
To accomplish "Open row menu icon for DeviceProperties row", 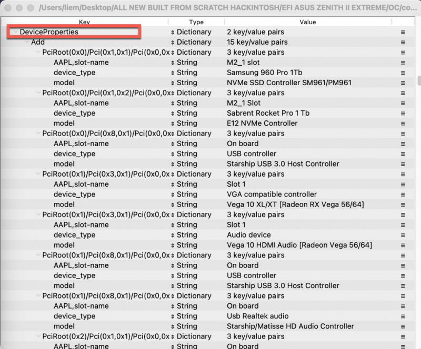I will [403, 32].
